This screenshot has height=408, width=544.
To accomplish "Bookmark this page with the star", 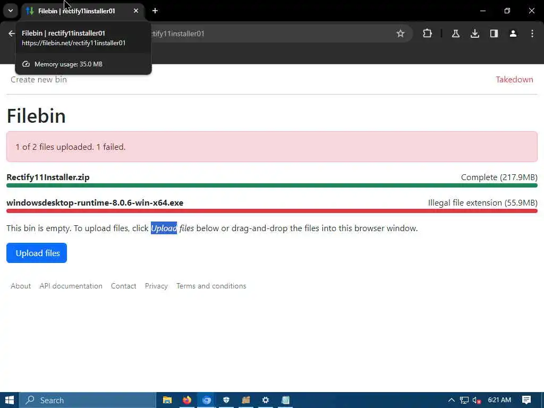I will (401, 33).
